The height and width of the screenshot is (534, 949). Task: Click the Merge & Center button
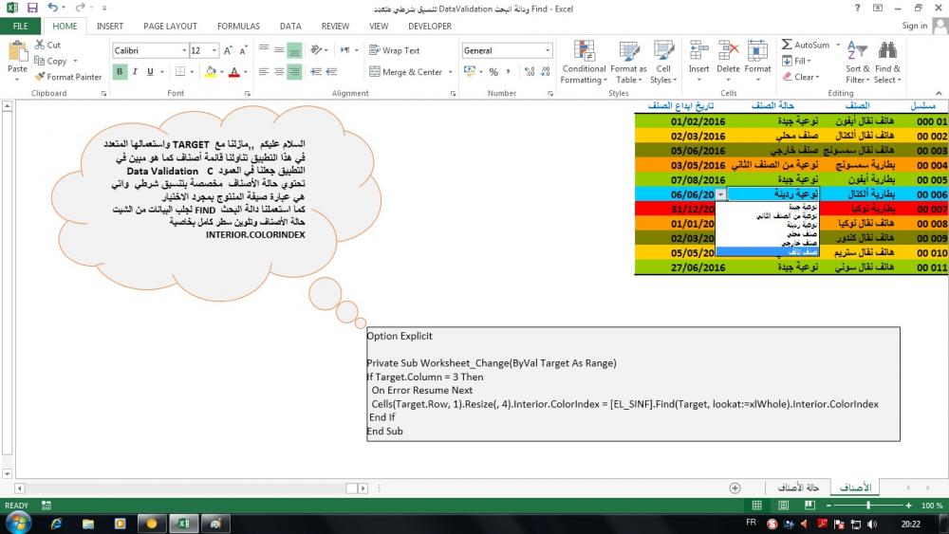412,72
